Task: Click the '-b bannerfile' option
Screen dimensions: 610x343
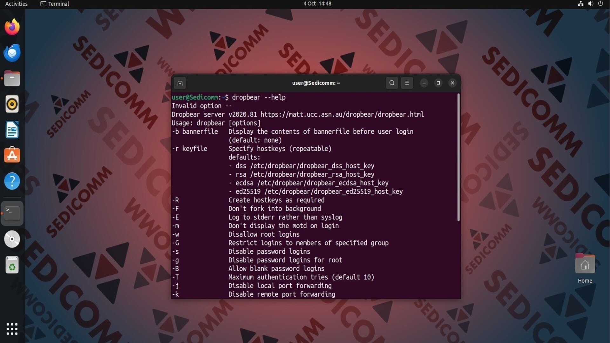Action: pyautogui.click(x=195, y=131)
